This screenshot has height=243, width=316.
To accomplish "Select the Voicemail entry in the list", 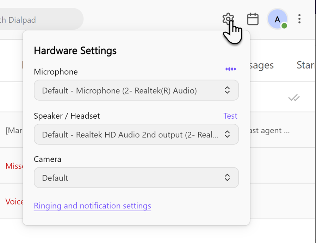I will click(13, 202).
